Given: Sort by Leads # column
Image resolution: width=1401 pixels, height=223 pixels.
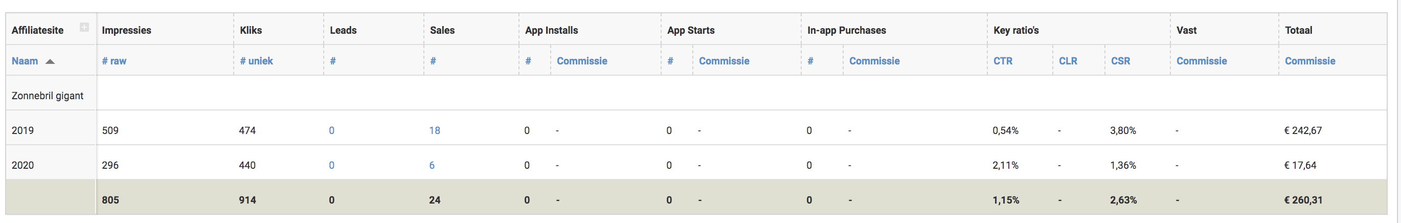Looking at the screenshot, I should pyautogui.click(x=333, y=61).
